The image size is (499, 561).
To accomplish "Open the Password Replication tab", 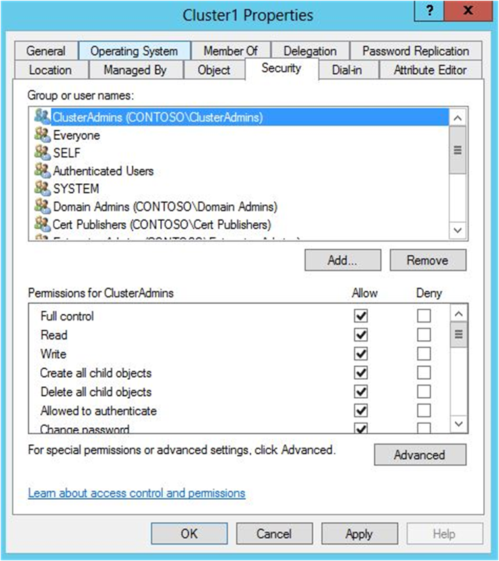I will (x=416, y=51).
